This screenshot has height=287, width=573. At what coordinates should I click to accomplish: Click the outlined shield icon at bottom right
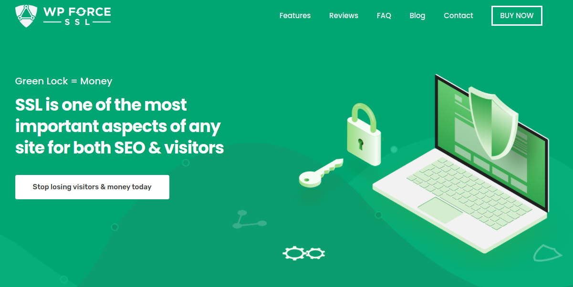tap(547, 253)
